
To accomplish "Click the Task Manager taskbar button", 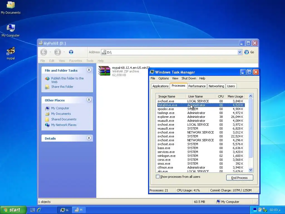I will (x=64, y=210).
